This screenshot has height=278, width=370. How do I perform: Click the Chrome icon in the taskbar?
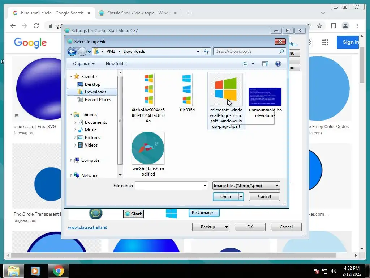click(58, 271)
